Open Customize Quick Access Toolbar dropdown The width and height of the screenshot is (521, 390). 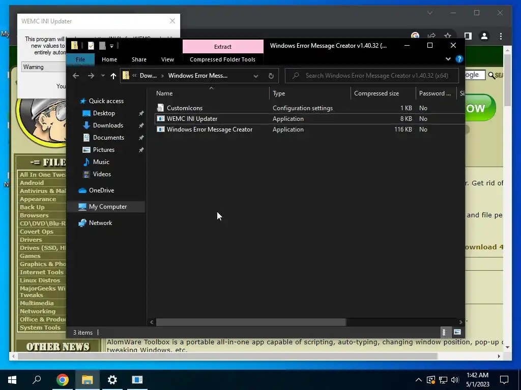pyautogui.click(x=111, y=46)
